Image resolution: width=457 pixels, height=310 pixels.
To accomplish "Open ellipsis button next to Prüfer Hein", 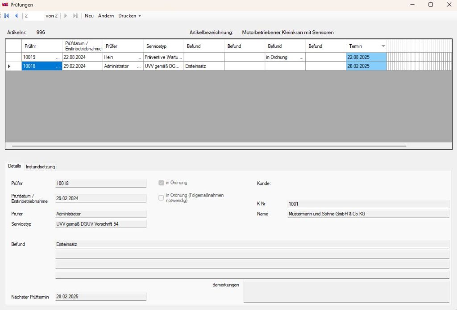I will 139,58.
